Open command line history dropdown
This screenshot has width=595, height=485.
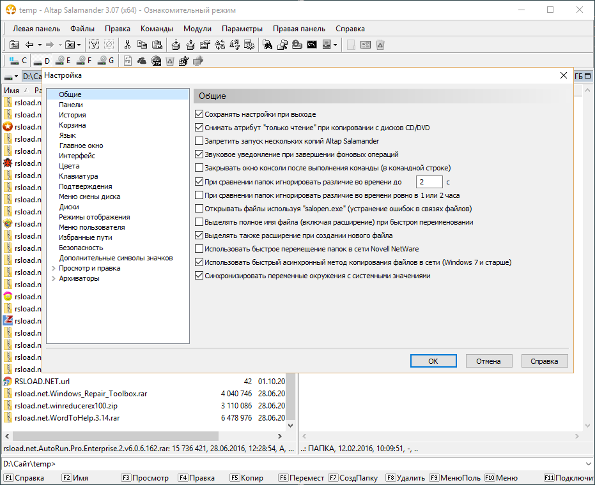(x=589, y=463)
